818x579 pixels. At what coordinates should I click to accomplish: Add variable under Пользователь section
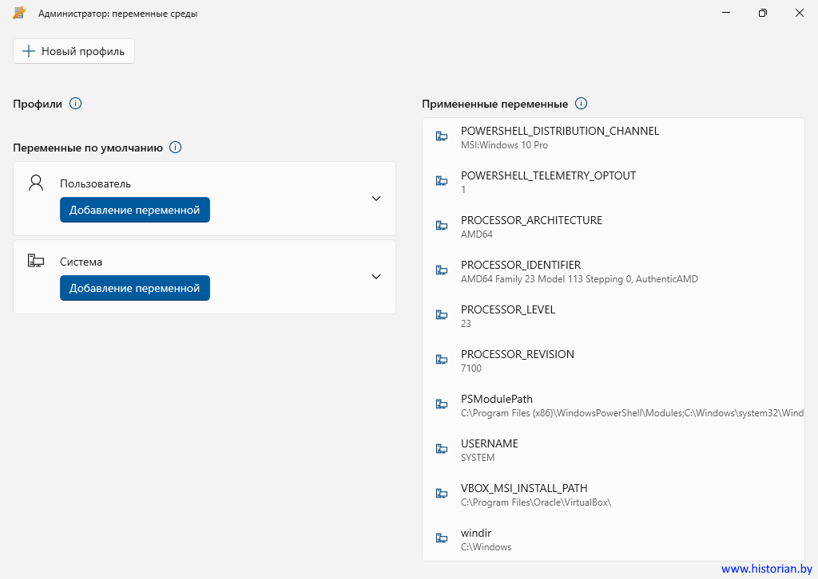click(134, 210)
